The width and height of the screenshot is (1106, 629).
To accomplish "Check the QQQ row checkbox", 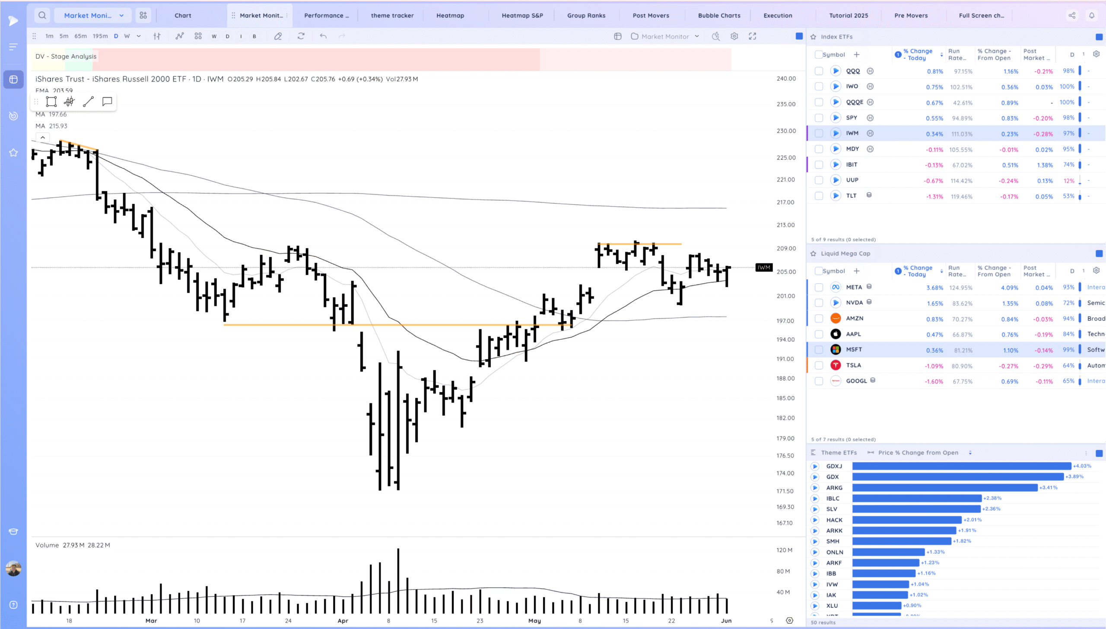I will [x=819, y=71].
